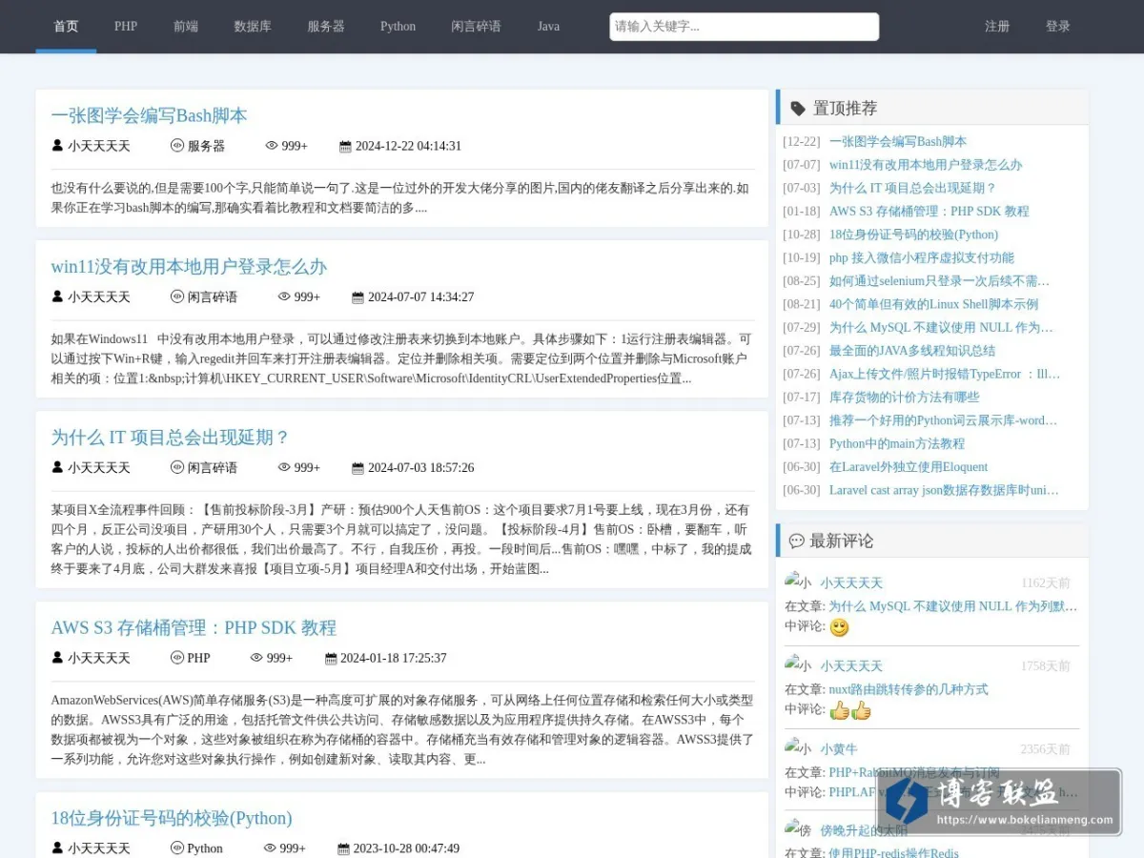1144x858 pixels.
Task: Open post title 为什么 IT 项目总会出现延期？
Action: 170,437
